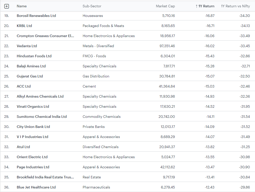Open Sumitomo Chemical India Ltd stock
255x192 pixels.
[42, 117]
